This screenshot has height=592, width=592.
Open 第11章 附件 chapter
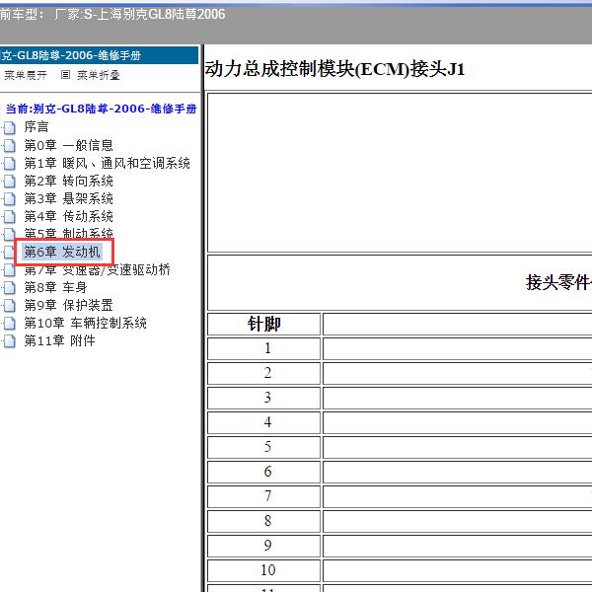point(59,340)
